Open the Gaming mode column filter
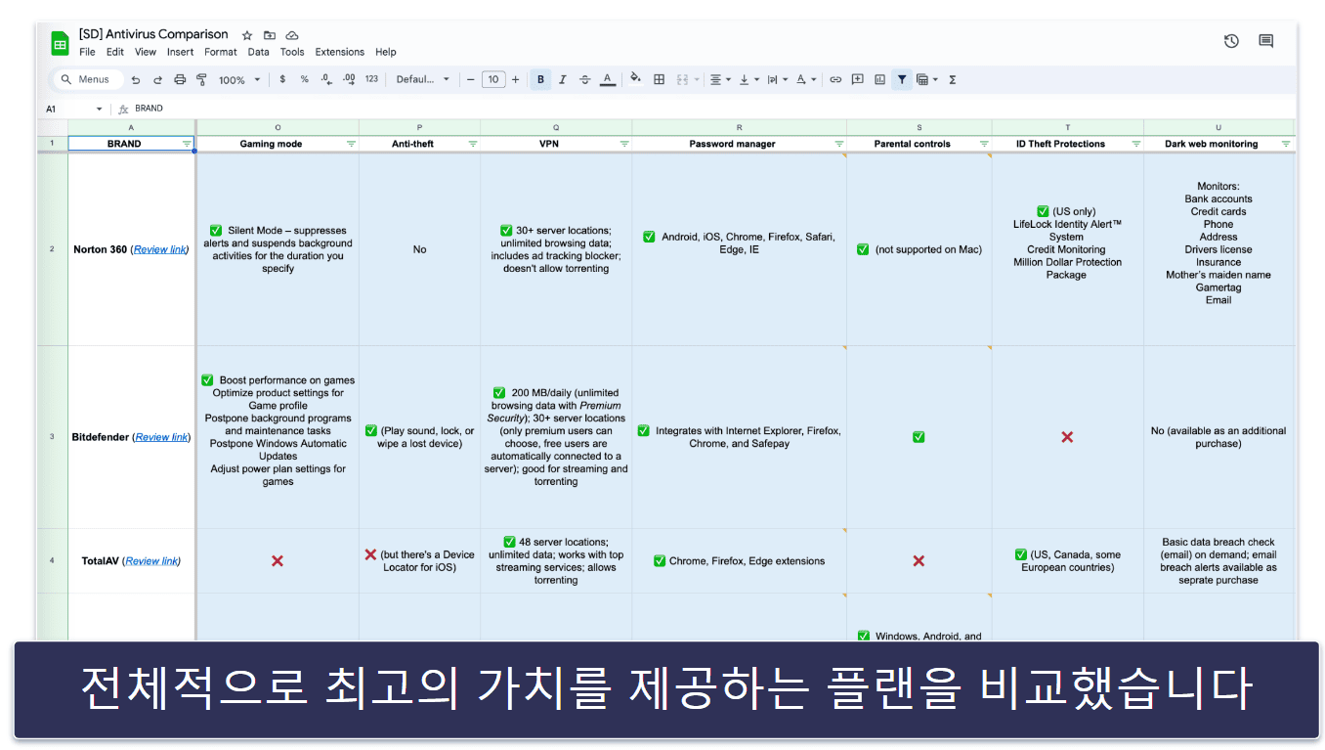The width and height of the screenshot is (1325, 750). tap(351, 144)
